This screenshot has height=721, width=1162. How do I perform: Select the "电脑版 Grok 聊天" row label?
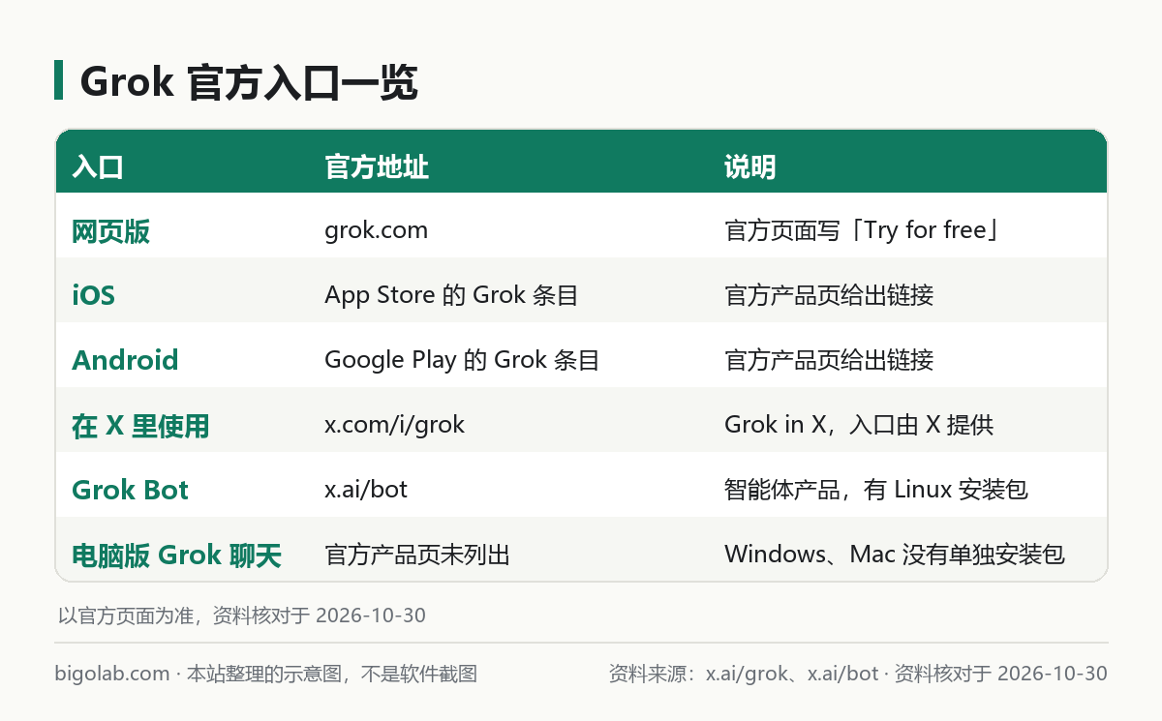(176, 556)
